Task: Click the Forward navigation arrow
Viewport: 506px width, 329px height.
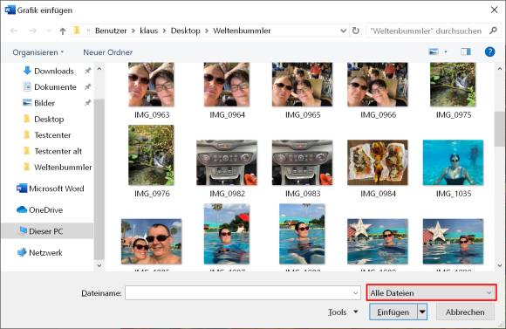Action: (x=32, y=31)
